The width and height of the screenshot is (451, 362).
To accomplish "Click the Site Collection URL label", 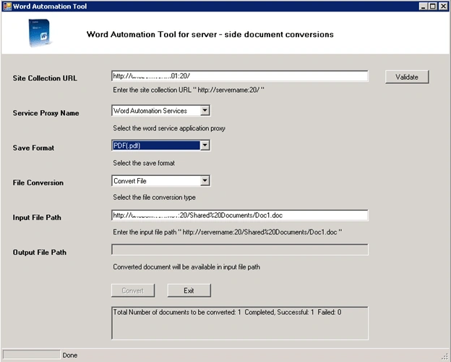I will (x=45, y=78).
